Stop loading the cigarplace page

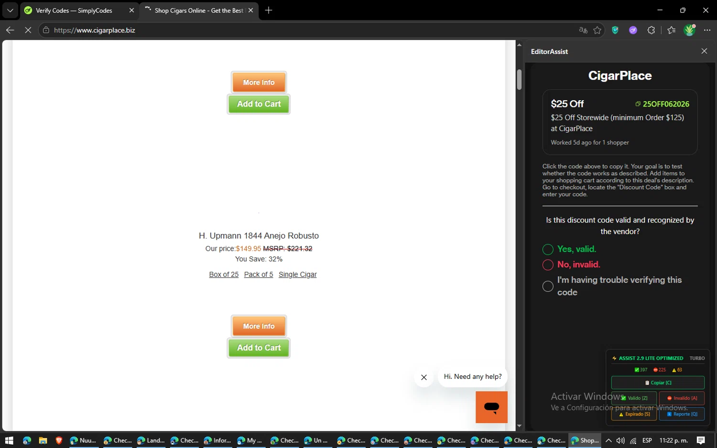28,30
